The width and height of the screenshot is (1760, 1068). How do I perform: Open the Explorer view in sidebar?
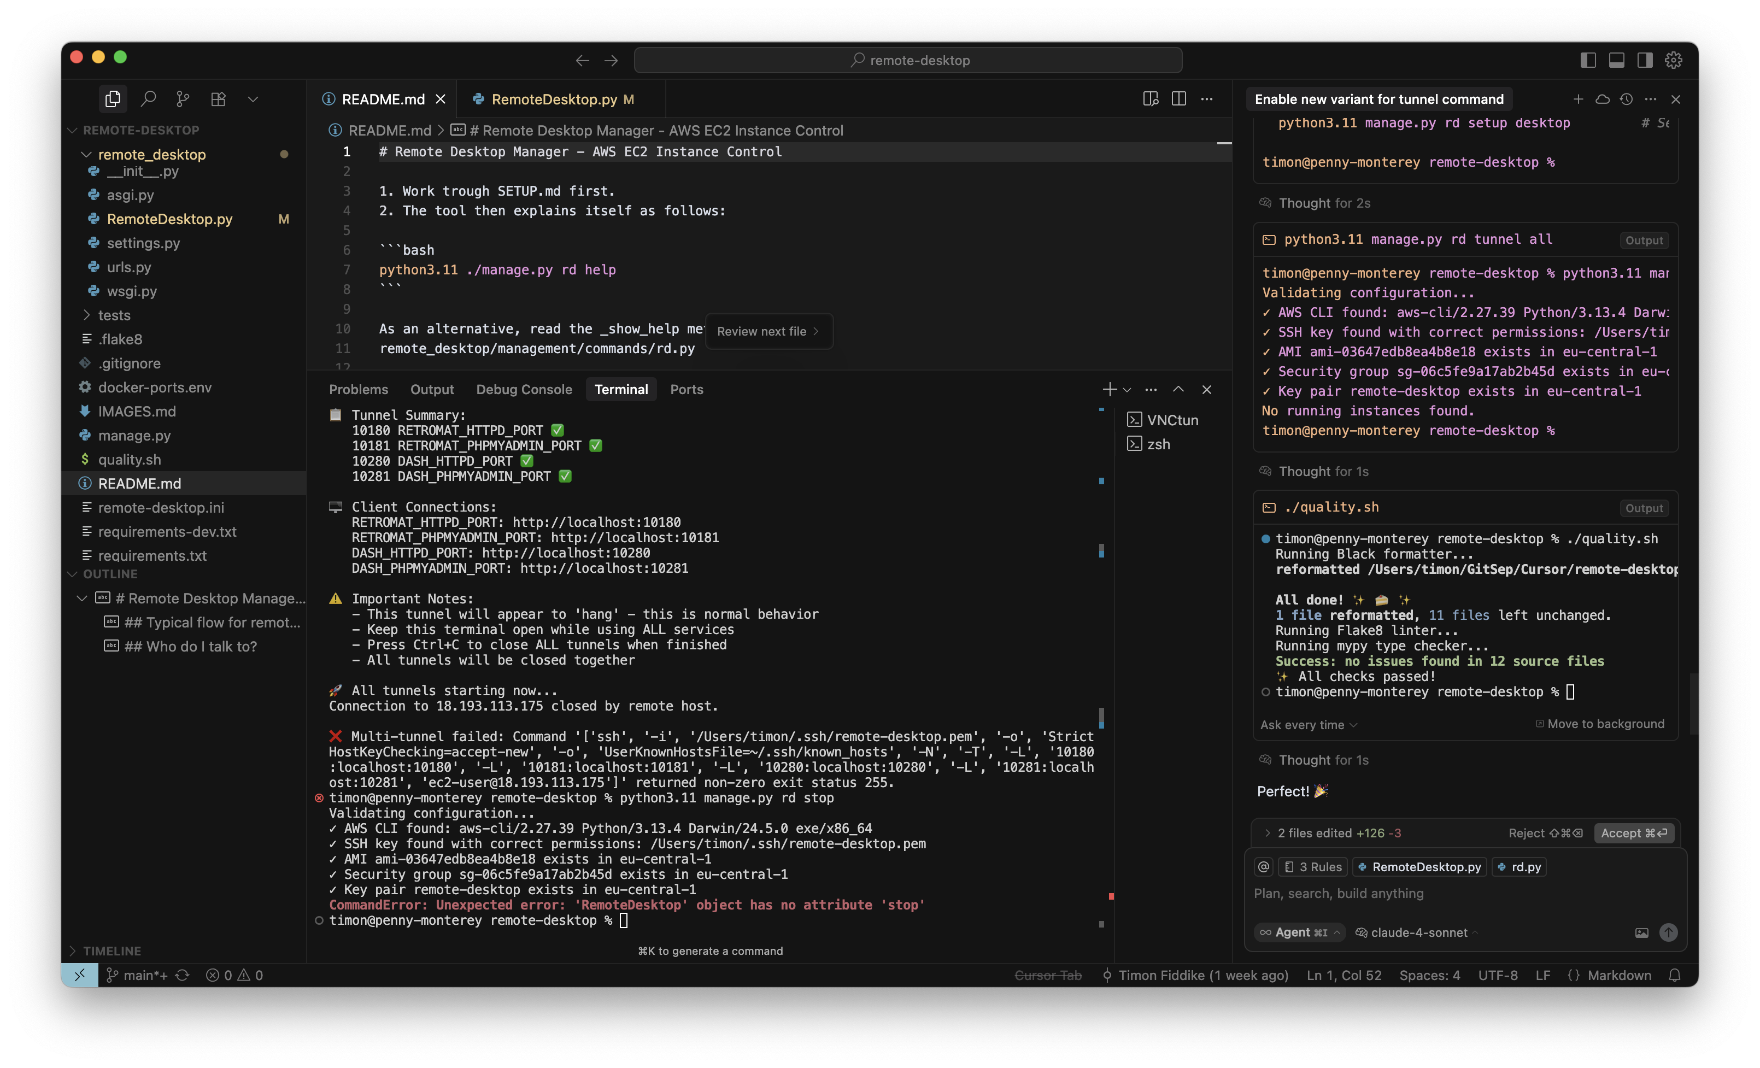coord(113,98)
